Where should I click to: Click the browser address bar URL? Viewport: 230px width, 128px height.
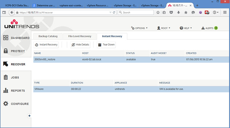click(36, 12)
